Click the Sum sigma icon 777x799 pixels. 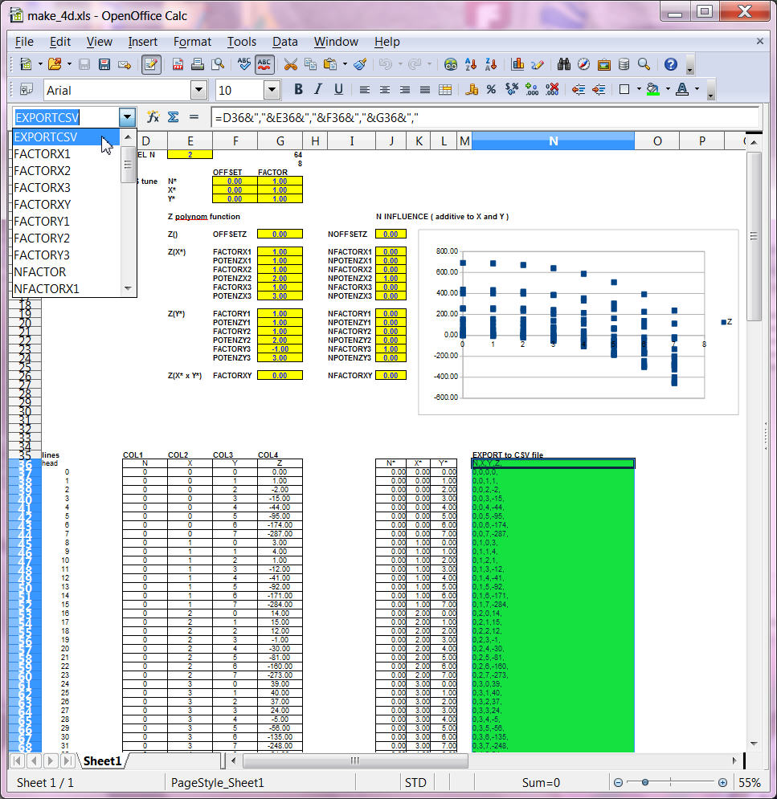tap(173, 117)
